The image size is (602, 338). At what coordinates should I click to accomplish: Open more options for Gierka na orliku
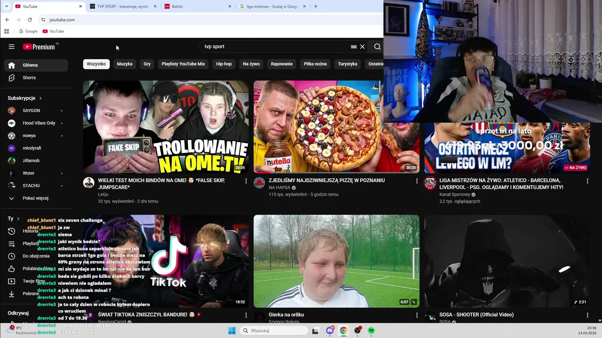pos(416,315)
